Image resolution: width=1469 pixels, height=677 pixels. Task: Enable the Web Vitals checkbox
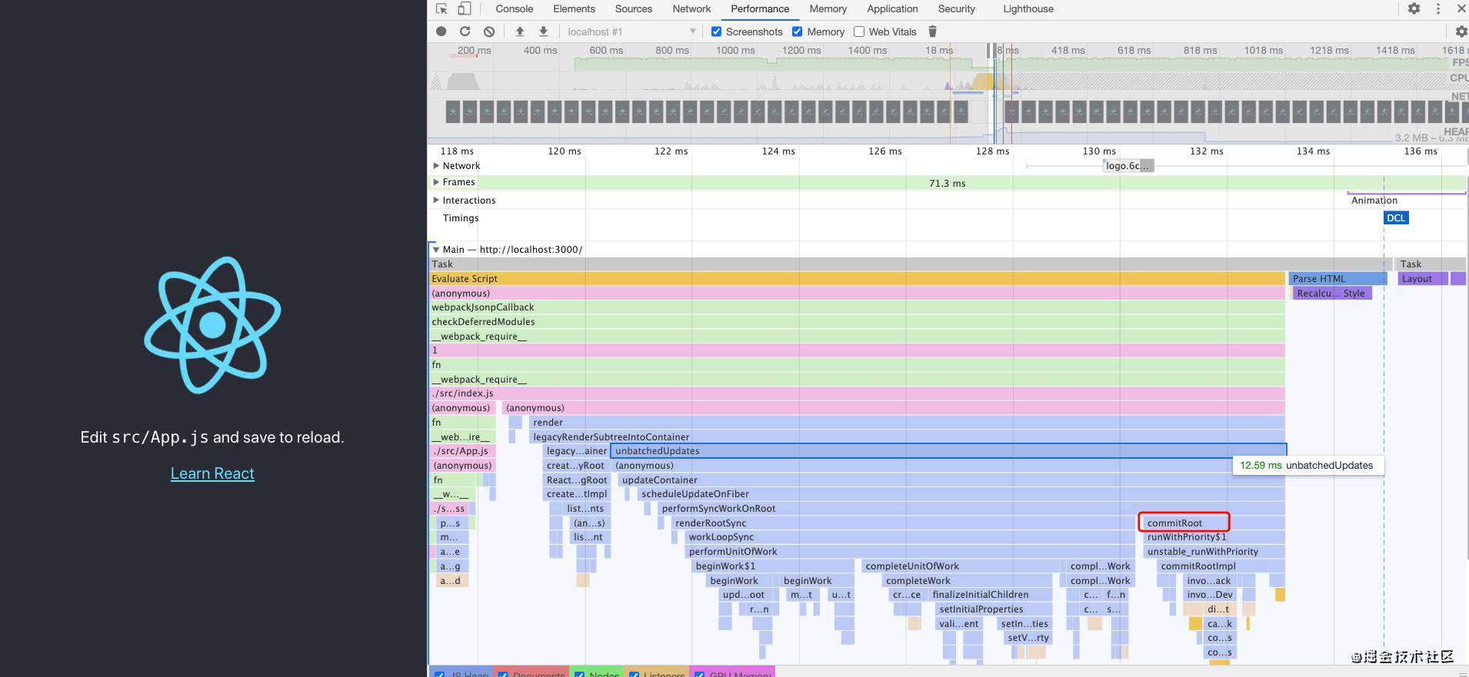(859, 32)
